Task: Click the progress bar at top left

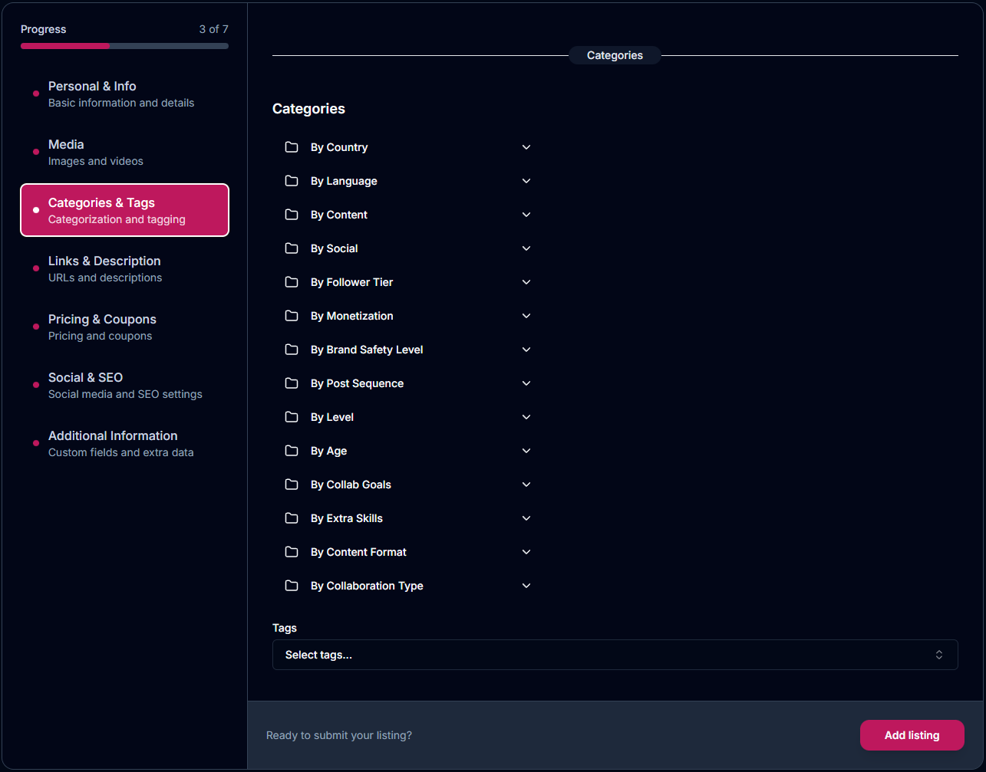Action: [x=124, y=46]
